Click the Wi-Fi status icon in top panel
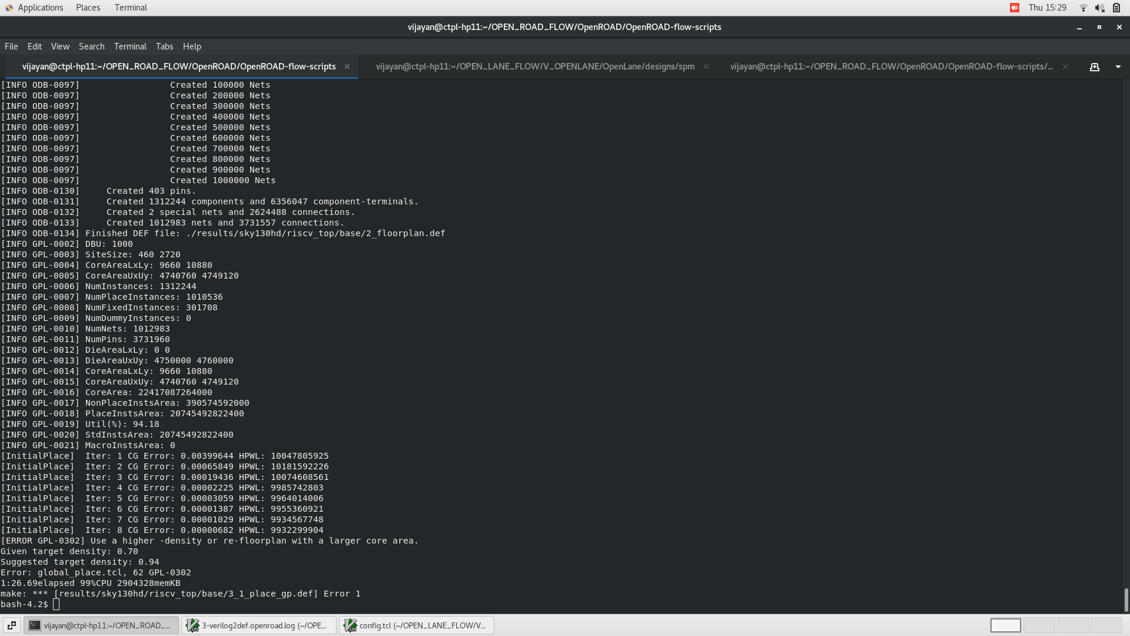Image resolution: width=1130 pixels, height=636 pixels. pyautogui.click(x=1083, y=8)
